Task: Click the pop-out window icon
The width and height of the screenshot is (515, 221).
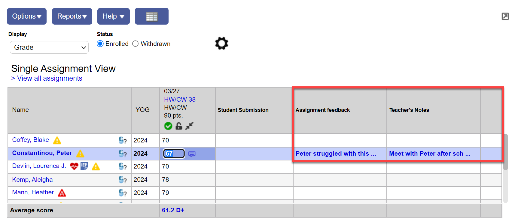Action: 505,16
